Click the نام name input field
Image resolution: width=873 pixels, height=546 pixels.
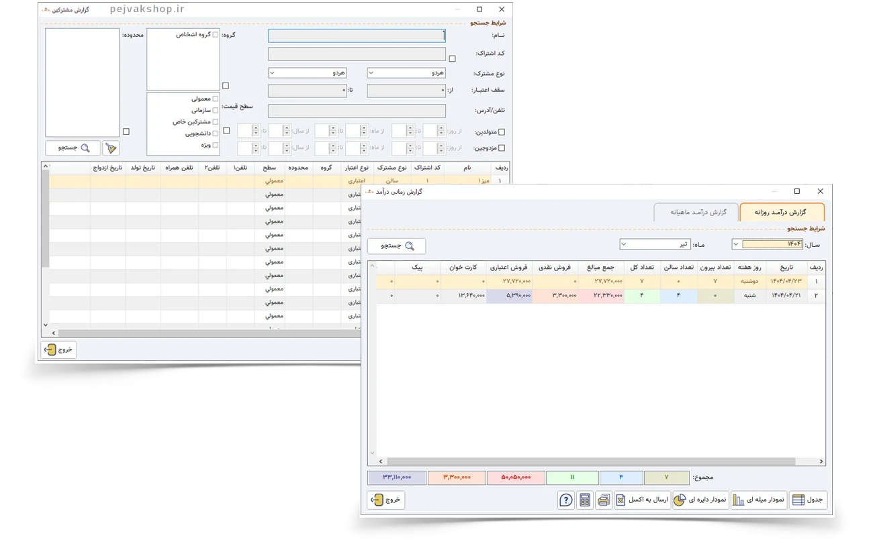click(x=356, y=36)
